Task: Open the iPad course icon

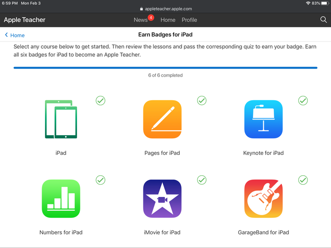Action: [61, 119]
